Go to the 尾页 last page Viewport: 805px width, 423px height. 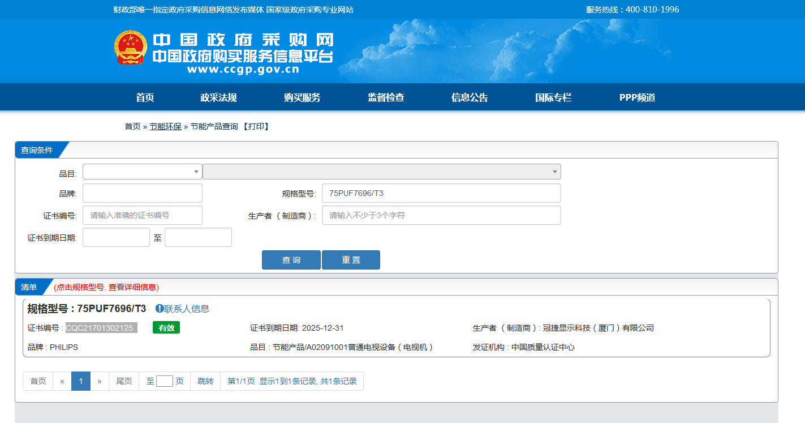click(x=124, y=381)
